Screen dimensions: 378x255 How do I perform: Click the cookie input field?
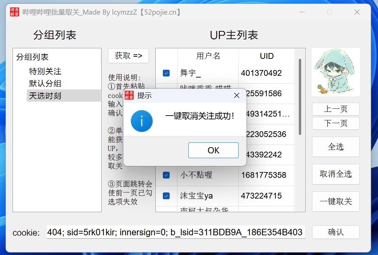[176, 232]
